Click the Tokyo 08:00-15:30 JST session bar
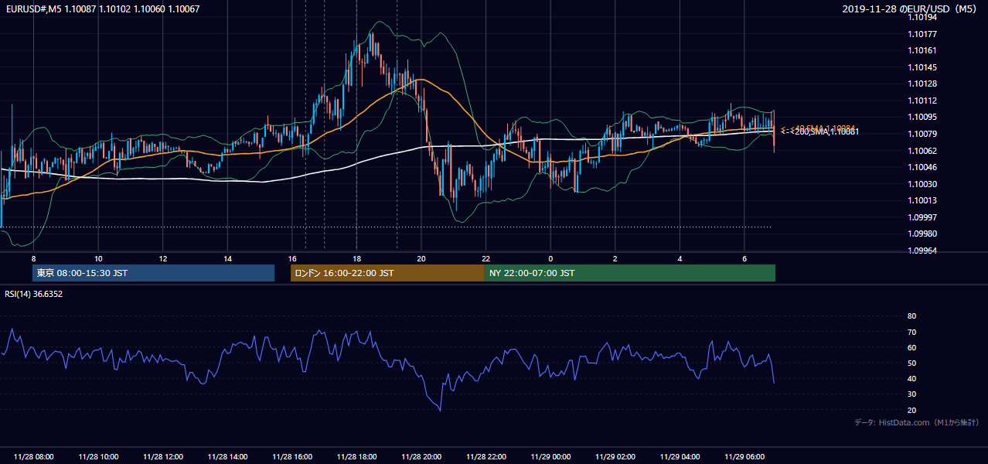This screenshot has width=988, height=464. point(153,273)
